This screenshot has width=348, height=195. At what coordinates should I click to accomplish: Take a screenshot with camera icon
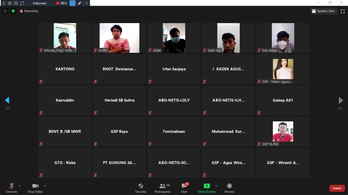[72, 3]
